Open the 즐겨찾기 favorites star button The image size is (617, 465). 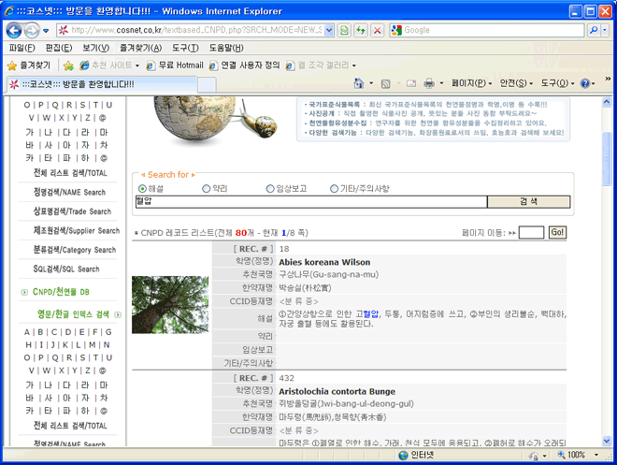tap(29, 65)
